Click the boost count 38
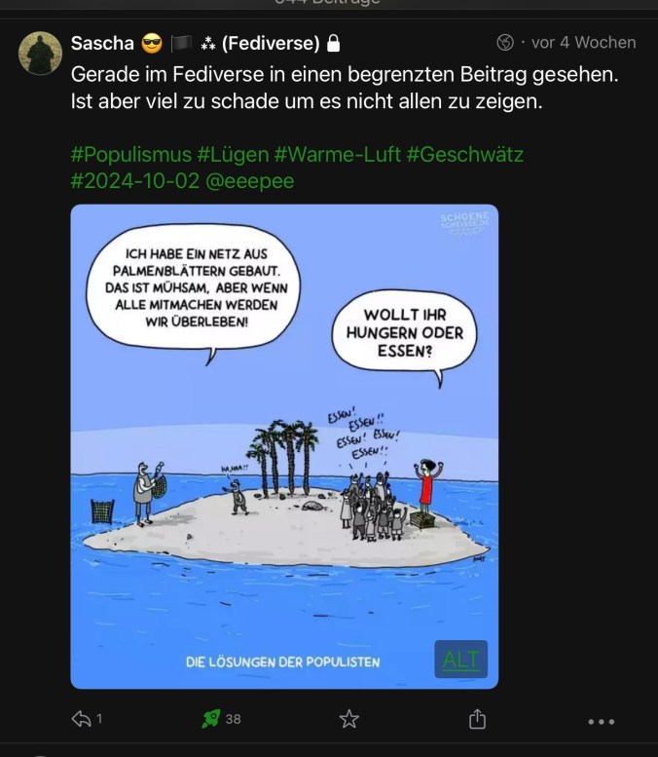The image size is (658, 757). pyautogui.click(x=233, y=719)
